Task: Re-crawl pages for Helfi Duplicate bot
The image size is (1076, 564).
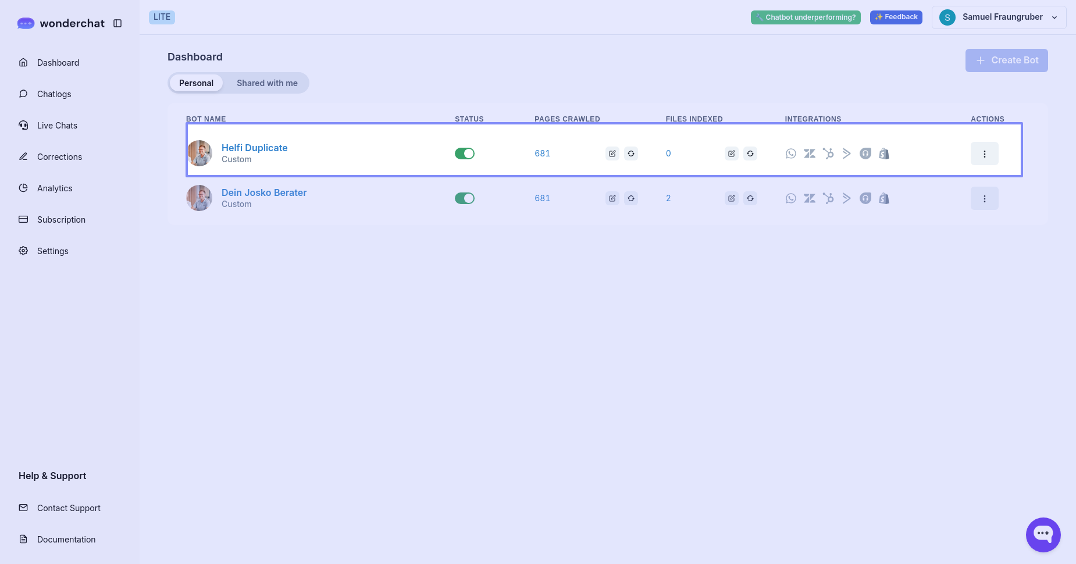Action: click(x=631, y=154)
